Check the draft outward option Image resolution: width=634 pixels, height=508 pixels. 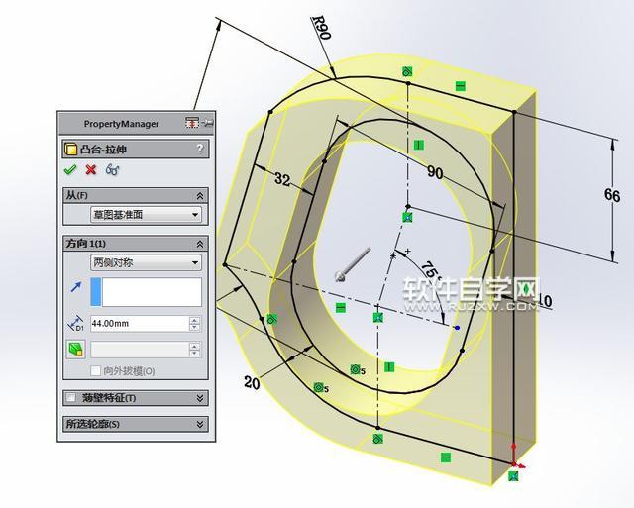point(96,371)
